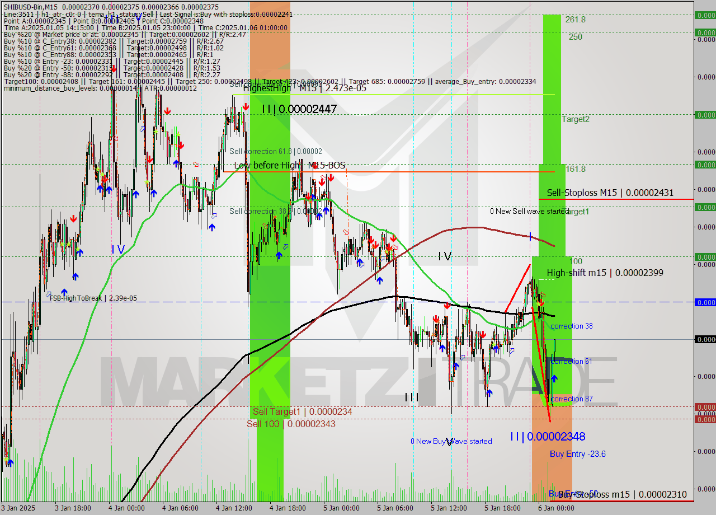Click the SHIBUSD-Bin,M15 chart title line
This screenshot has height=515, width=716.
111,7
